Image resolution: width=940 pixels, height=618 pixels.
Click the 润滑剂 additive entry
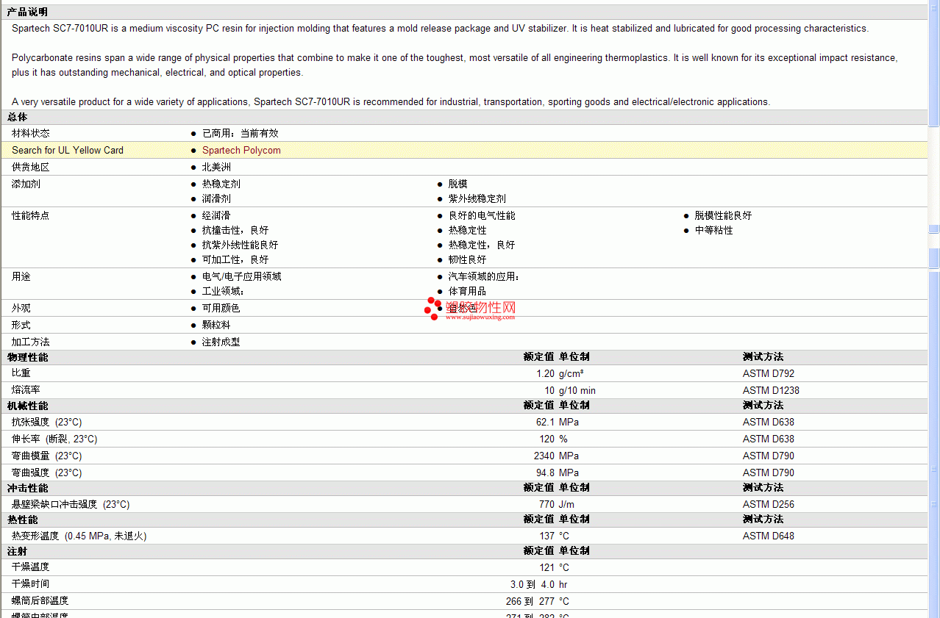tap(216, 198)
